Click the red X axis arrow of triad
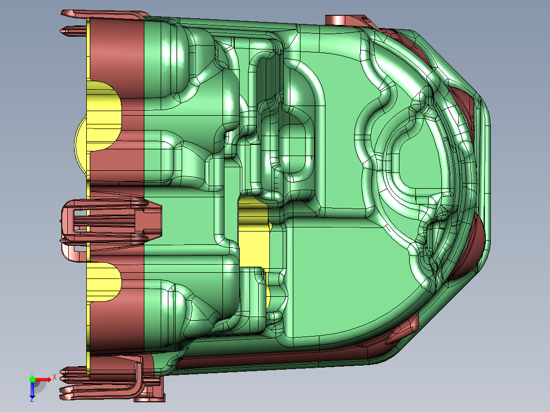Image resolution: width=550 pixels, height=412 pixels. (43, 380)
